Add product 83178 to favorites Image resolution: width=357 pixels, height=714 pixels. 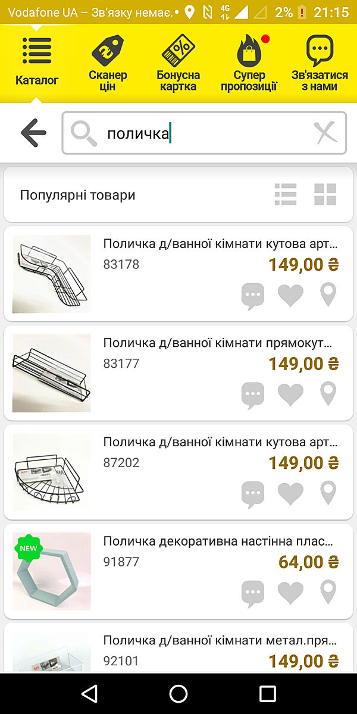[x=290, y=296]
